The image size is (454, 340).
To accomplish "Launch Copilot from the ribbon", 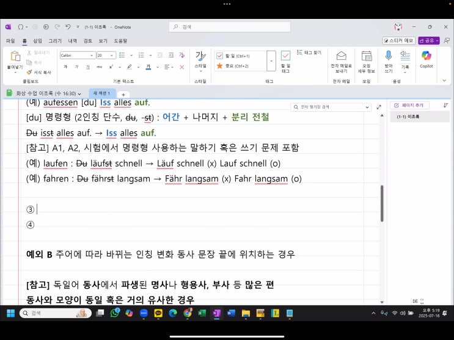I will click(x=427, y=59).
